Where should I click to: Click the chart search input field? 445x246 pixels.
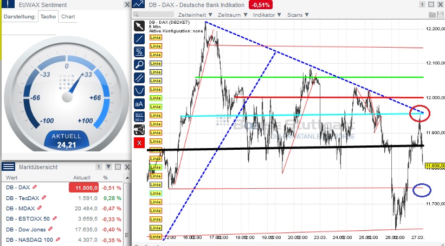click(153, 15)
